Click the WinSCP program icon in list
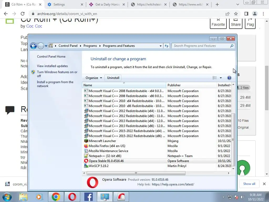This screenshot has height=202, width=269. coord(86,166)
